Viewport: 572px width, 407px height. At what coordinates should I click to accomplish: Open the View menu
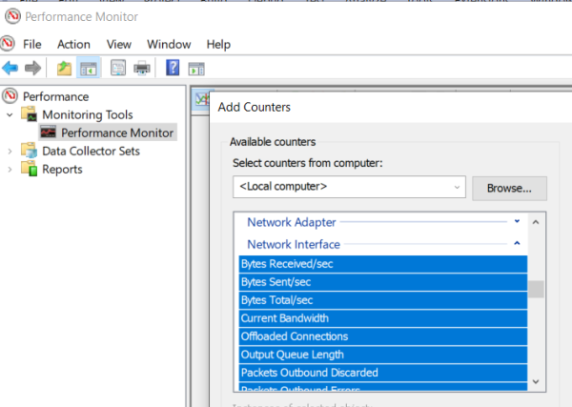tap(119, 44)
